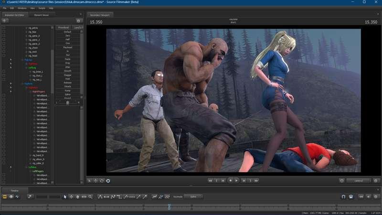
Task: Collapse the green LeftLeg group
Action: point(27,68)
